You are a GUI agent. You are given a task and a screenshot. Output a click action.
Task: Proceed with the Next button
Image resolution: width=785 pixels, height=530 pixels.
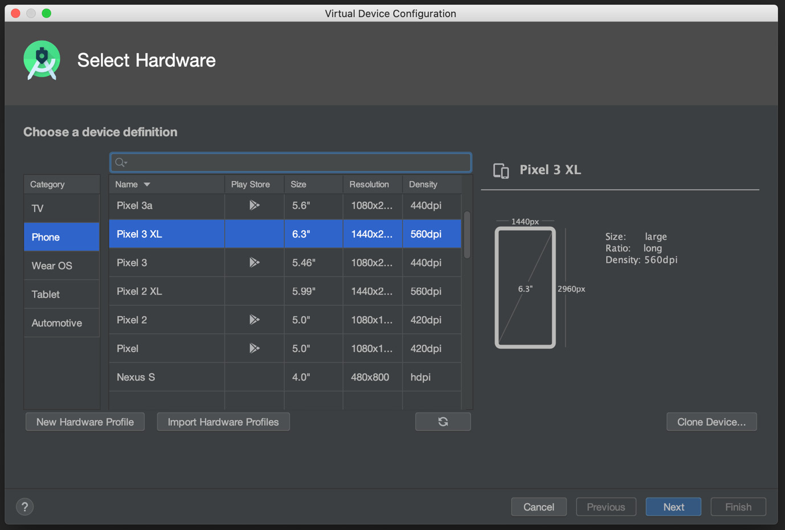[x=673, y=507]
